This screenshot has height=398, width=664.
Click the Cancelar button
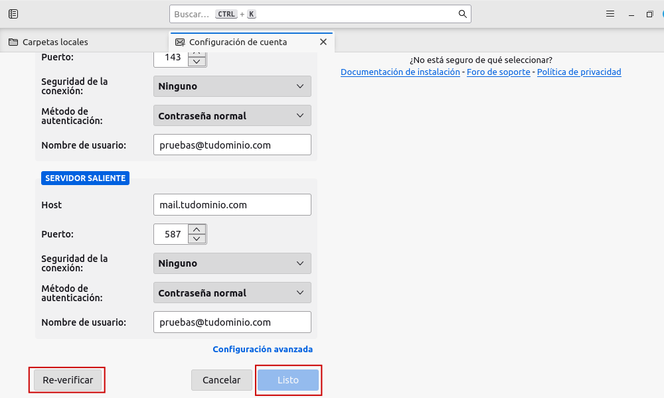pos(221,380)
